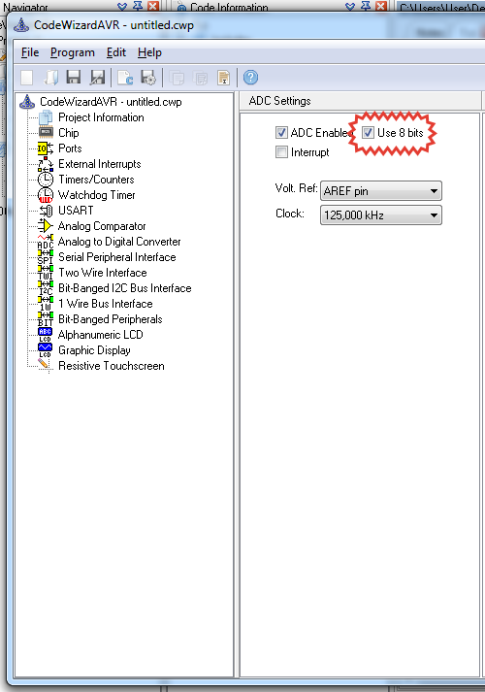Open the Edit menu

(x=116, y=52)
